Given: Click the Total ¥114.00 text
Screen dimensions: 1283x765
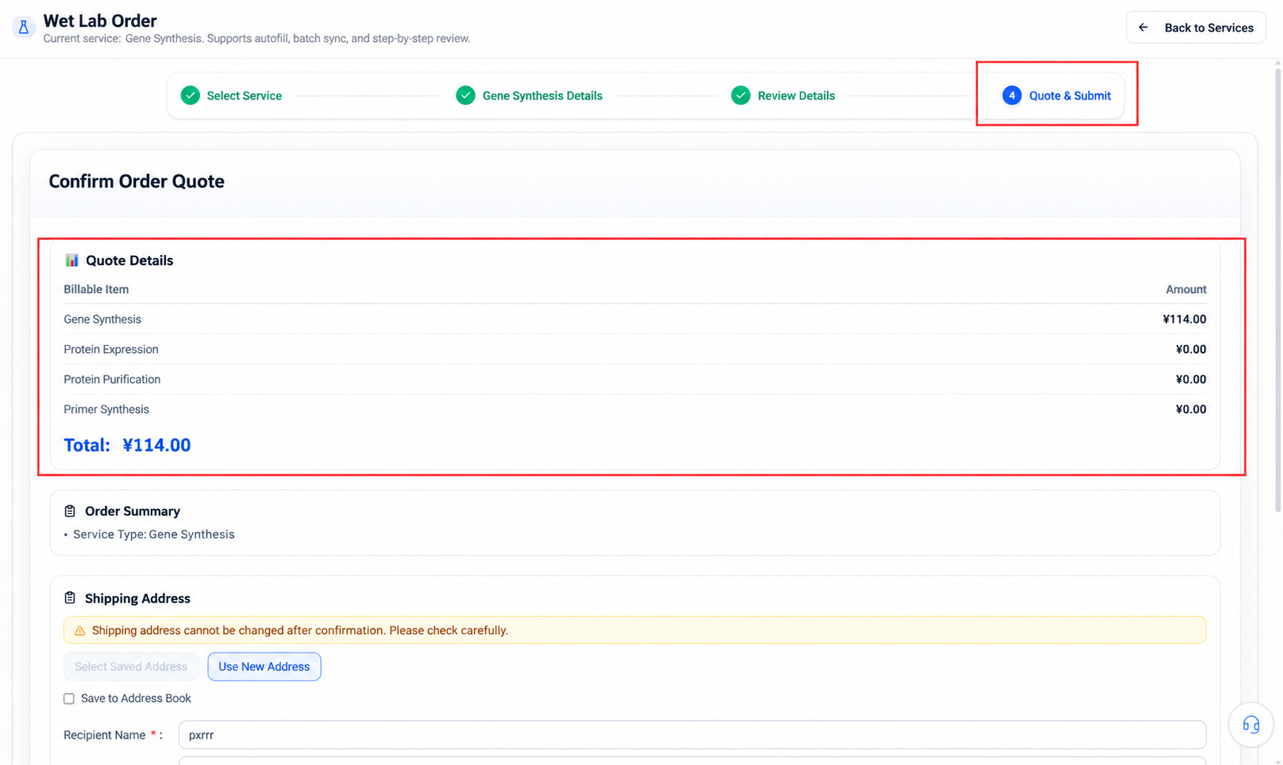Looking at the screenshot, I should pyautogui.click(x=127, y=445).
